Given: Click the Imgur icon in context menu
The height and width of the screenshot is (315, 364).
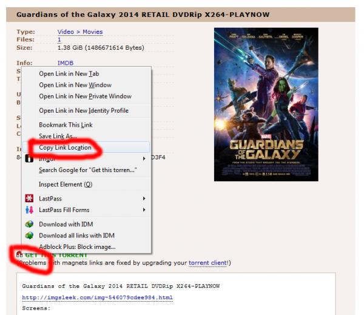Looking at the screenshot, I should pos(29,159).
